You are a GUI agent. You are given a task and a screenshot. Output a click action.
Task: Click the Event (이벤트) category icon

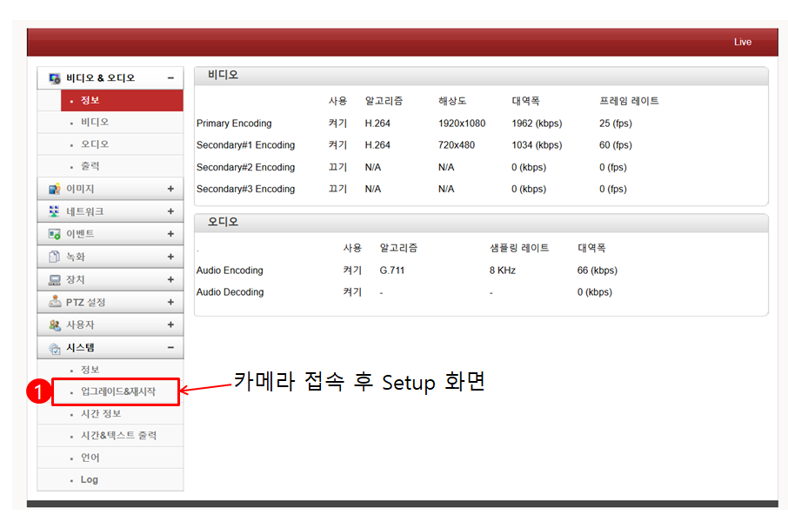click(54, 234)
